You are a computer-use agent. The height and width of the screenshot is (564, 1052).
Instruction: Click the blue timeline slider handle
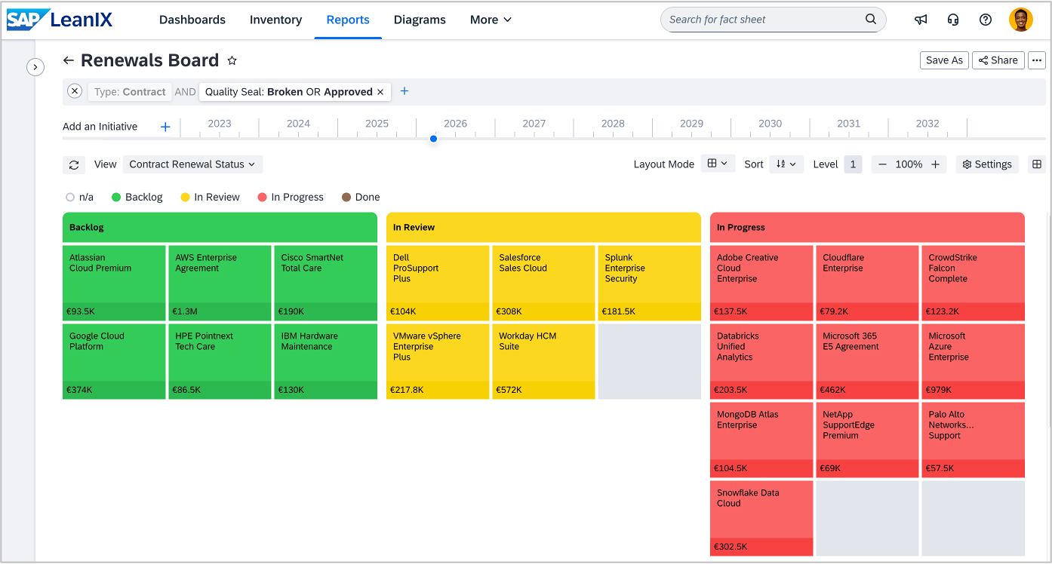433,139
